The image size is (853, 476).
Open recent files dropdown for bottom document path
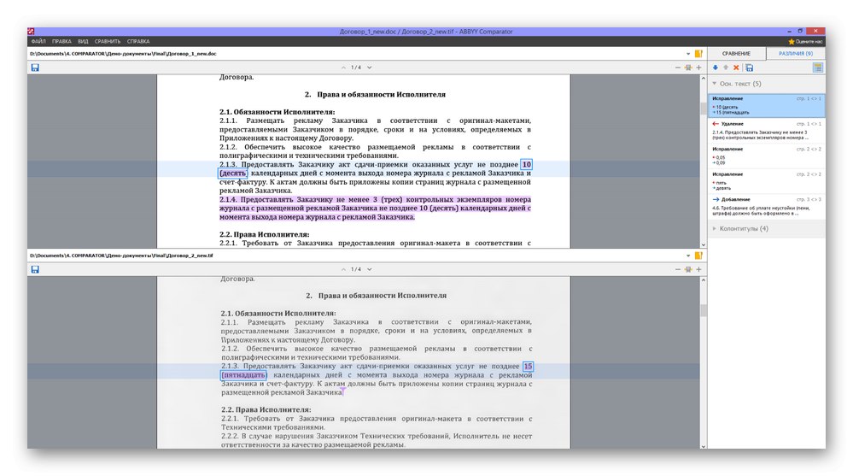coord(688,256)
